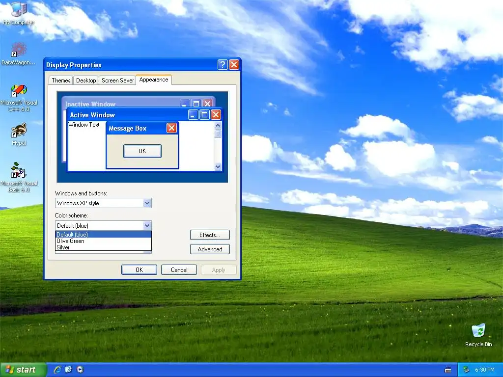Click the Active Window preview maximize icon
This screenshot has height=377, width=503.
tap(204, 115)
